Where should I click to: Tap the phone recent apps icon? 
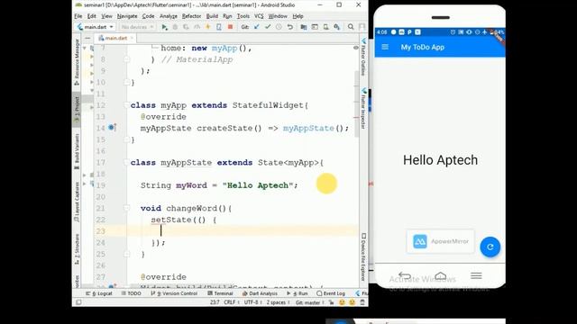click(x=476, y=275)
